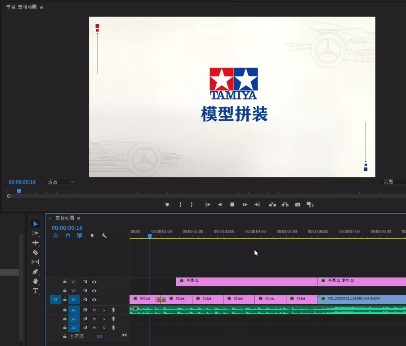This screenshot has height=346, width=406.
Task: Select the Pen tool
Action: pos(36,272)
